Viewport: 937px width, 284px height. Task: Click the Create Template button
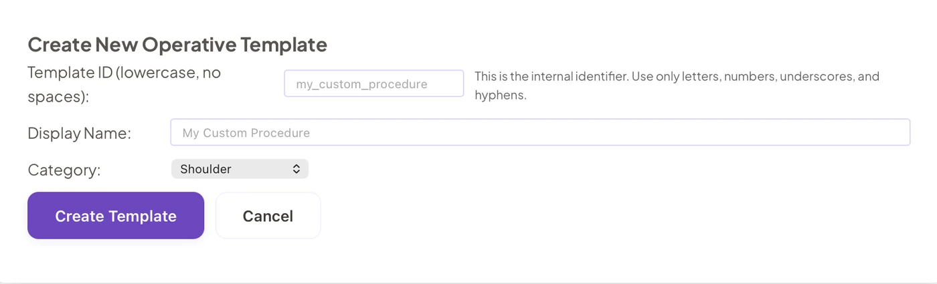point(116,215)
